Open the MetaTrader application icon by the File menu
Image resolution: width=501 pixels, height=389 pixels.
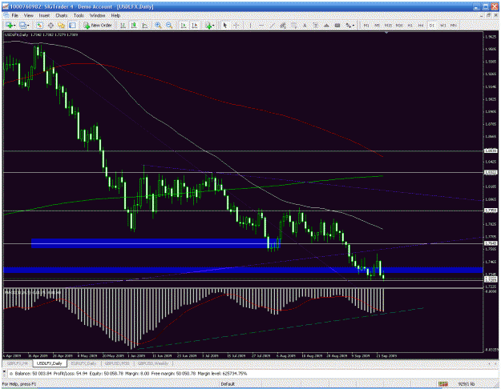tap(6, 15)
